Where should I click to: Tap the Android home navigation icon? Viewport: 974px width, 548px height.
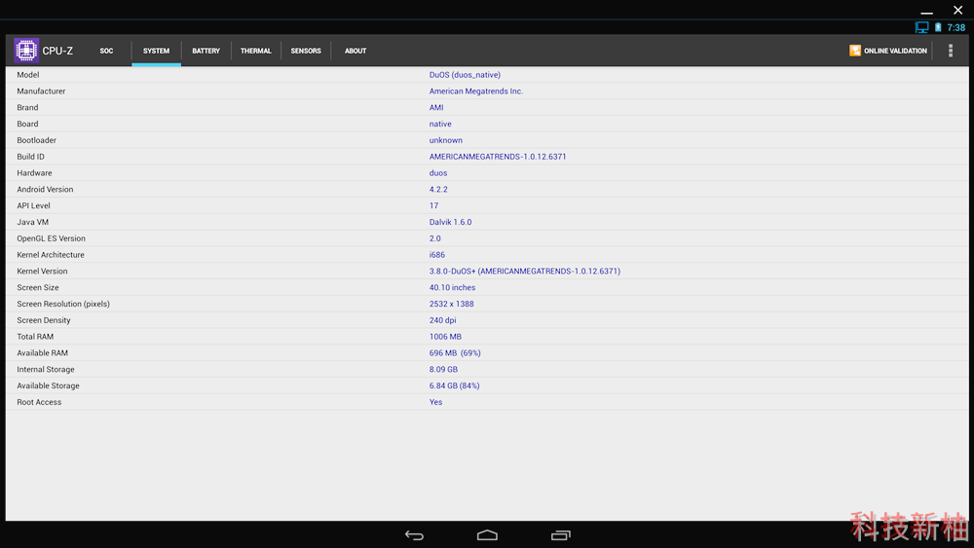(487, 535)
